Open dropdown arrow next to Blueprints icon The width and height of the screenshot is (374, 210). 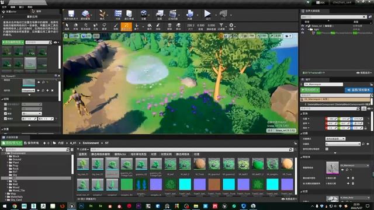pyautogui.click(x=165, y=15)
